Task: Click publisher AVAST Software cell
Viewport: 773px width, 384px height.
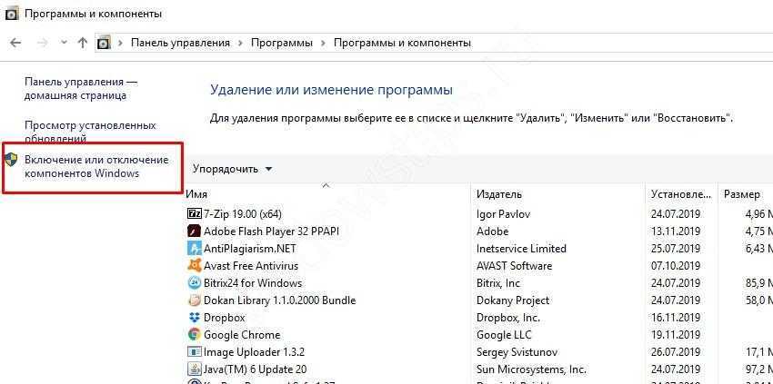Action: coord(514,266)
